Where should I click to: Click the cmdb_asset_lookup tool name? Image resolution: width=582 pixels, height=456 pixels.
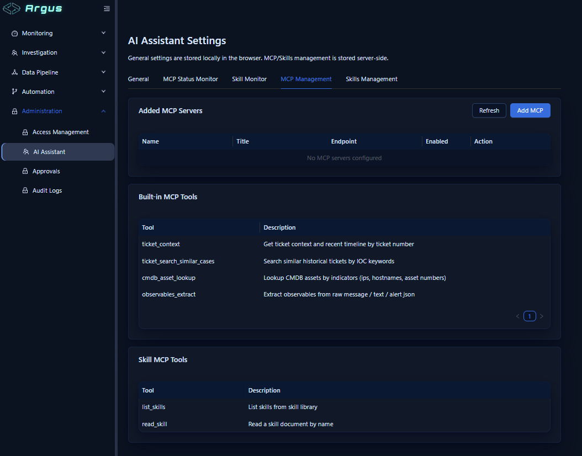pos(168,278)
